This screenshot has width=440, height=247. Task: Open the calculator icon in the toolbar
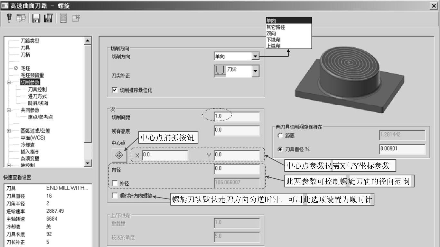63,19
